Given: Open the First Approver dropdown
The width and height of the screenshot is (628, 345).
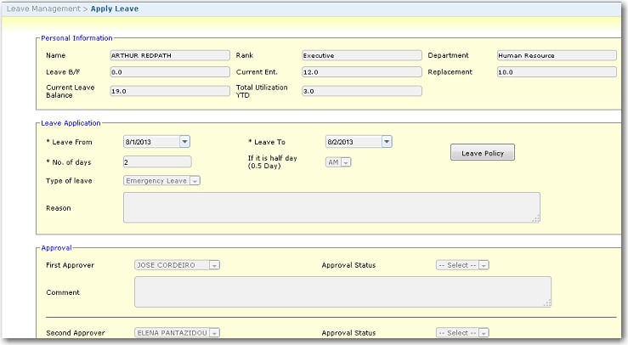Looking at the screenshot, I should point(214,265).
